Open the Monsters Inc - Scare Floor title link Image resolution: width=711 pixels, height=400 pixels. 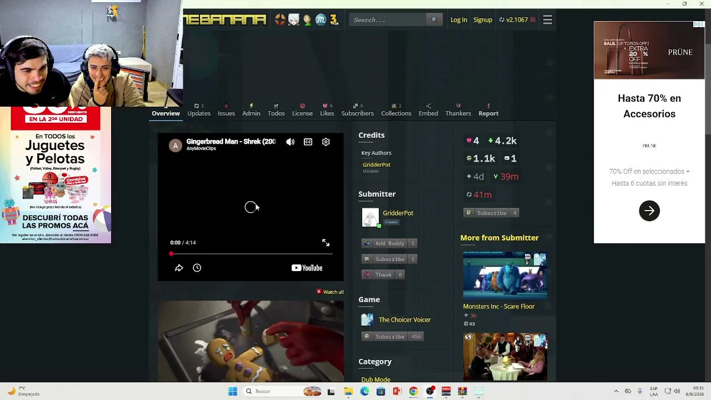pyautogui.click(x=499, y=306)
